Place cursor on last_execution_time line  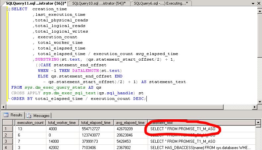60,15
